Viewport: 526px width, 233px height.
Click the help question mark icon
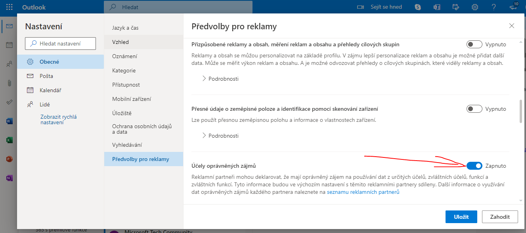click(493, 7)
